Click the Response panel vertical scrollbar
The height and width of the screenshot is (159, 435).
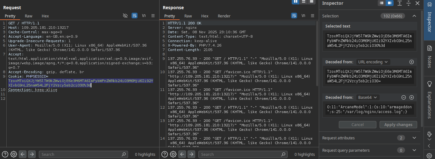click(x=317, y=54)
